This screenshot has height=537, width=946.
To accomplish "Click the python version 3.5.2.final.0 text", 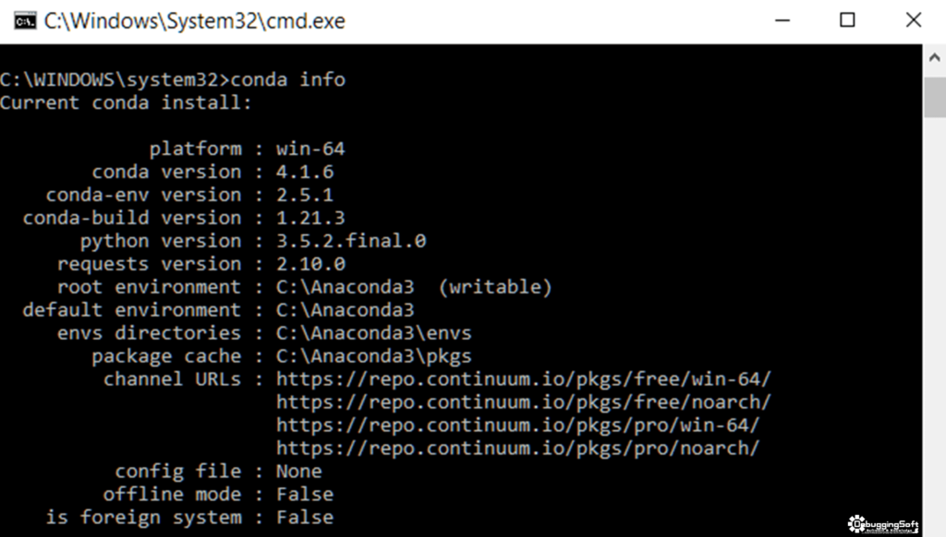I will pyautogui.click(x=351, y=241).
